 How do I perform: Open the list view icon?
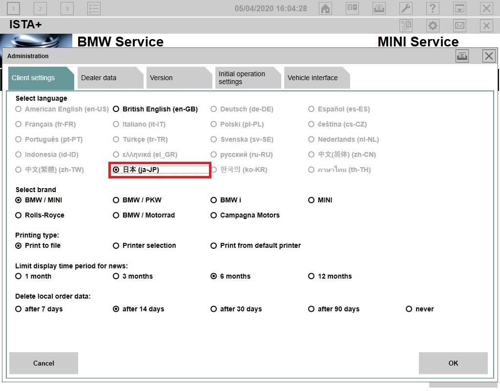point(94,9)
